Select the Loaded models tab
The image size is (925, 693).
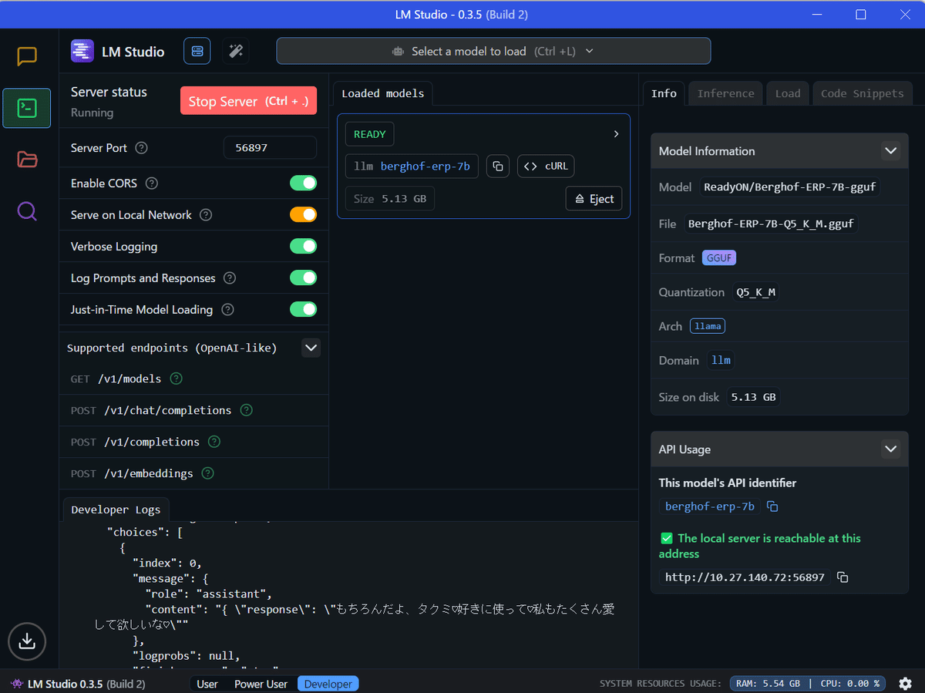coord(383,93)
